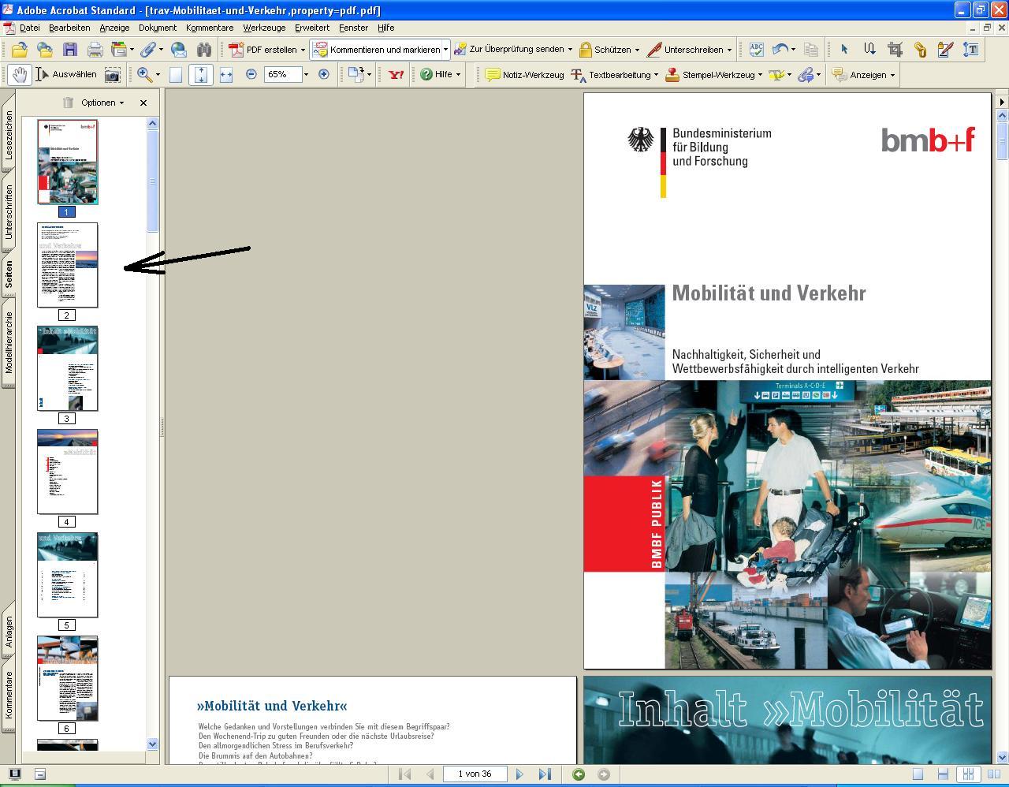Image resolution: width=1009 pixels, height=787 pixels.
Task: Select the camera Snapshot tool
Action: 113,75
